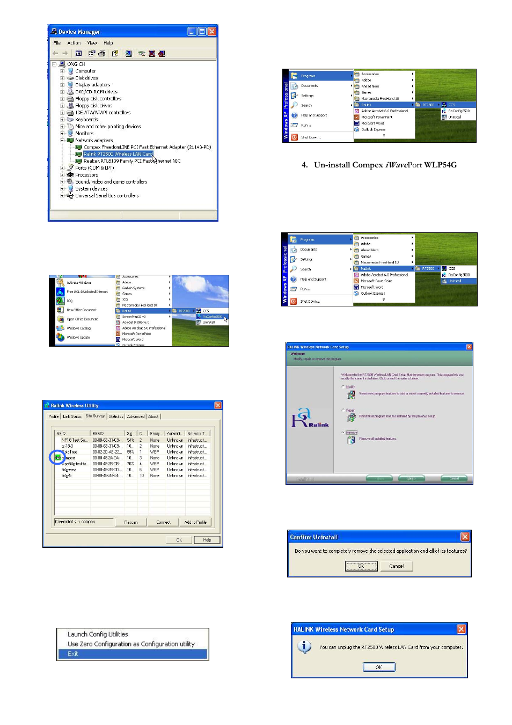Click the Disable device toolbar icon with red X

pos(152,54)
